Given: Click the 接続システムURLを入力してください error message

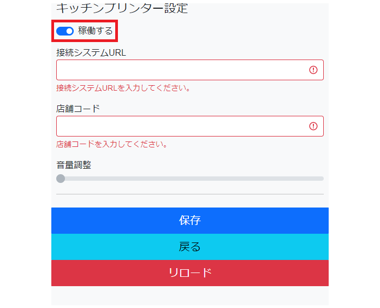Looking at the screenshot, I should click(123, 88).
